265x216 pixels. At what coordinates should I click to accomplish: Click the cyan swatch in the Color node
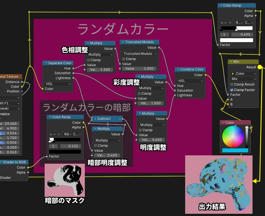coord(235,150)
